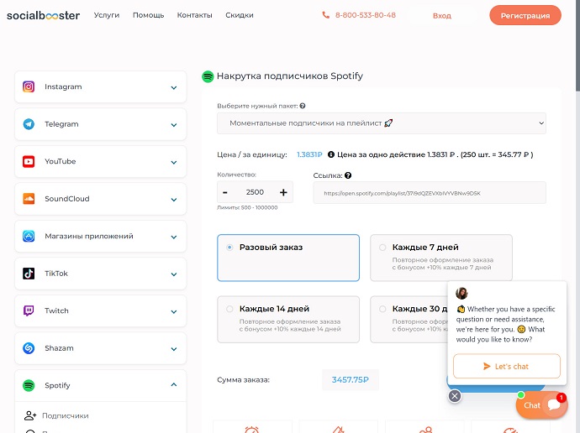
Task: Click the Подписчики person-plus icon
Action: pyautogui.click(x=30, y=415)
